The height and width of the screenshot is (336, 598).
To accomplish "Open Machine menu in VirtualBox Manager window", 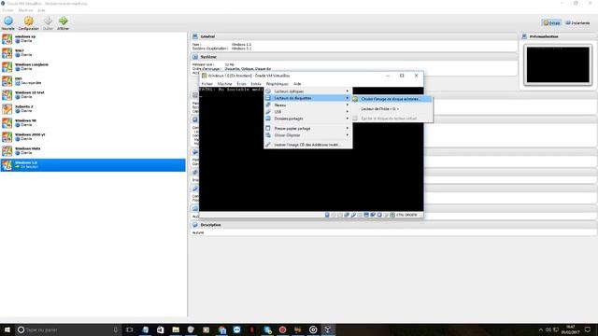I will [26, 10].
